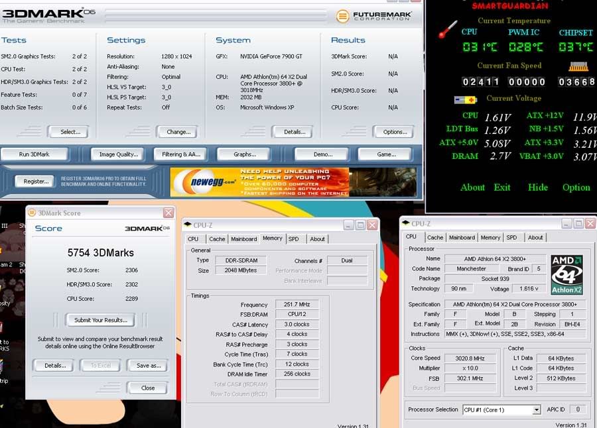Open the Graphs button
The height and width of the screenshot is (428, 597).
(244, 154)
